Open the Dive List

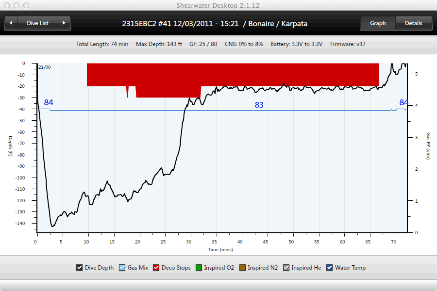pyautogui.click(x=37, y=23)
